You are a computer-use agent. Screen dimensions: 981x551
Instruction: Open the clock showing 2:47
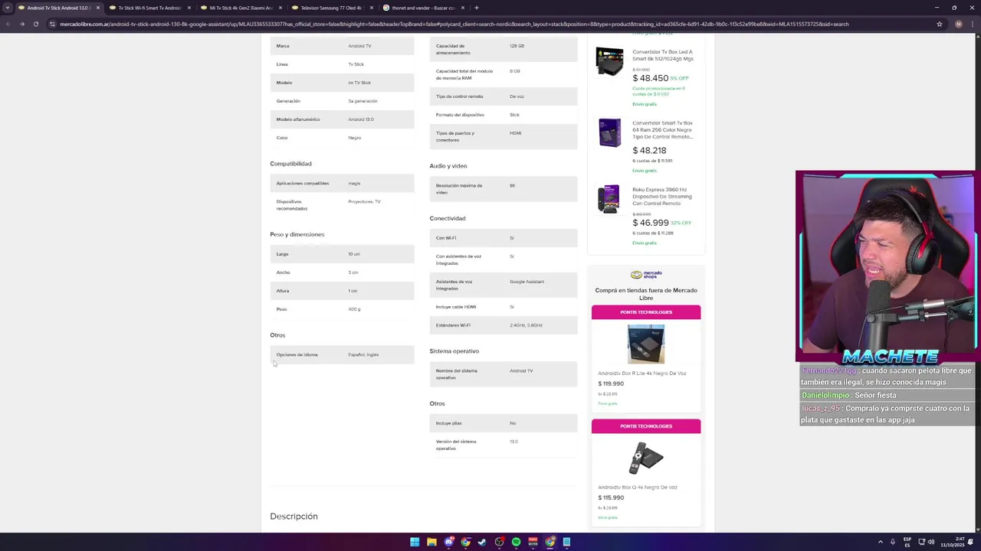pos(954,542)
